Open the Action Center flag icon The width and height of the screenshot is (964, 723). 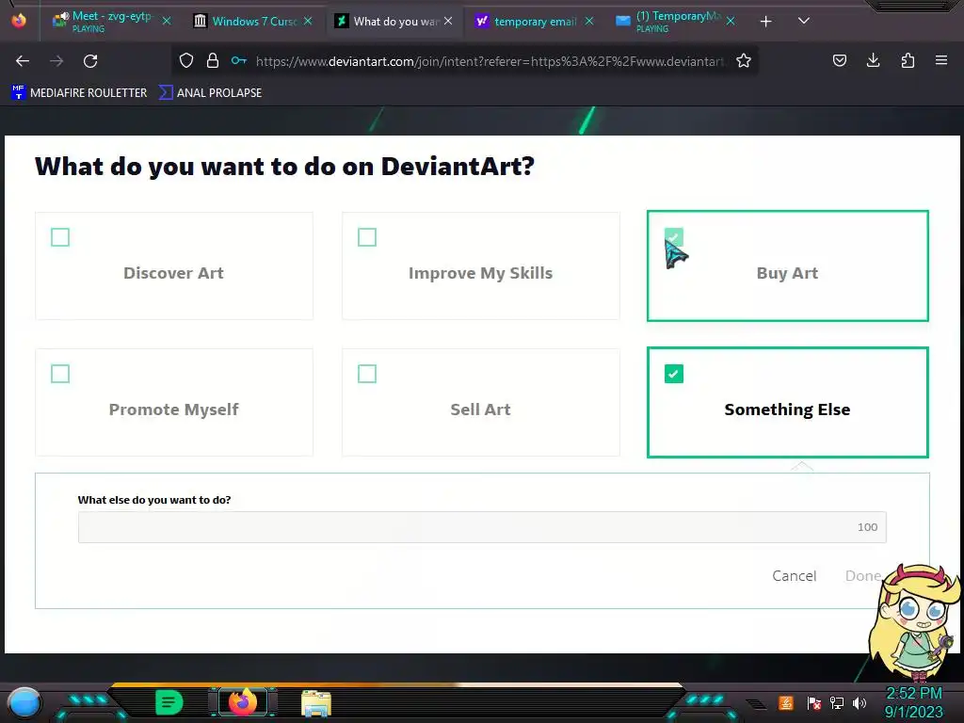(x=814, y=702)
